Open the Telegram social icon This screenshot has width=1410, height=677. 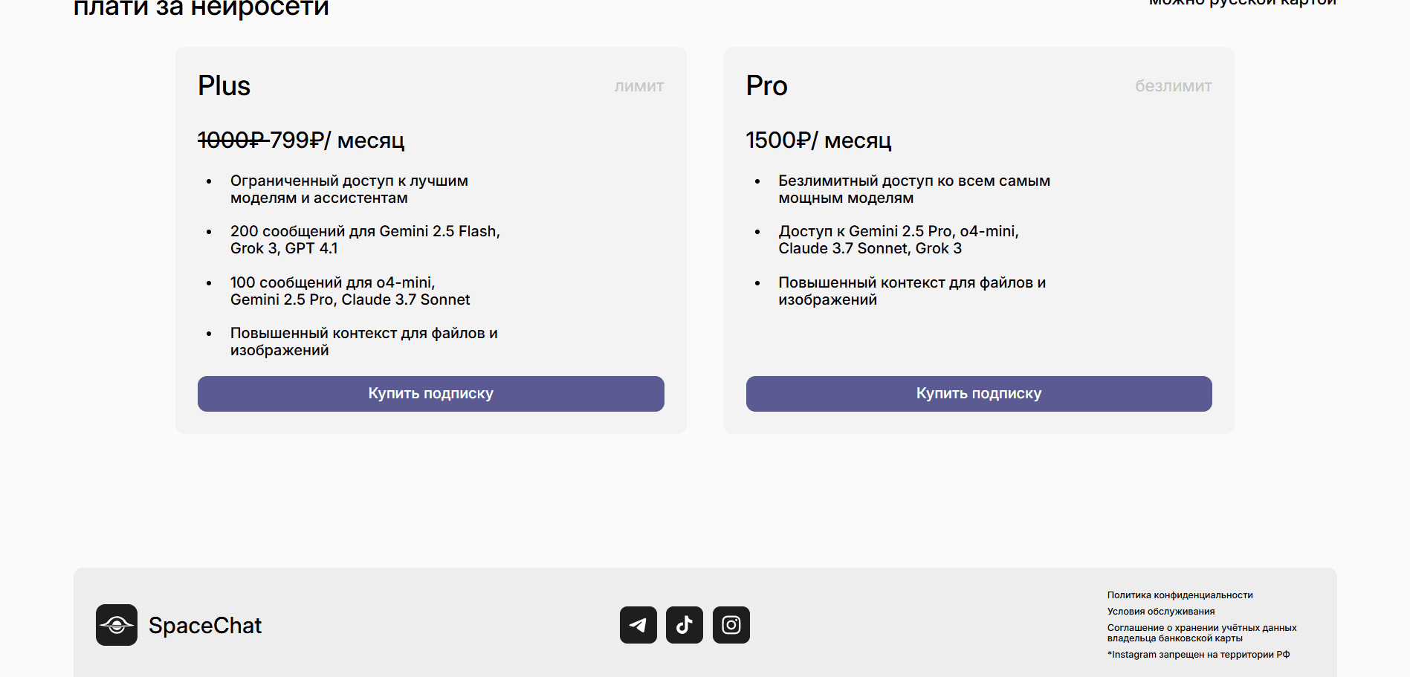pyautogui.click(x=638, y=625)
